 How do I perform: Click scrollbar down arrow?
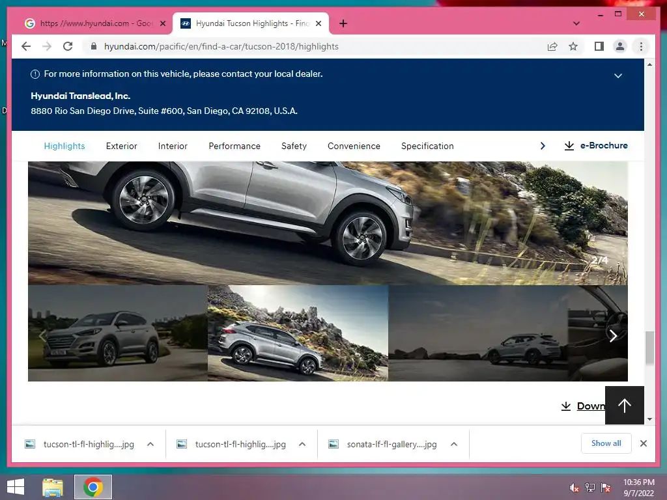[649, 419]
